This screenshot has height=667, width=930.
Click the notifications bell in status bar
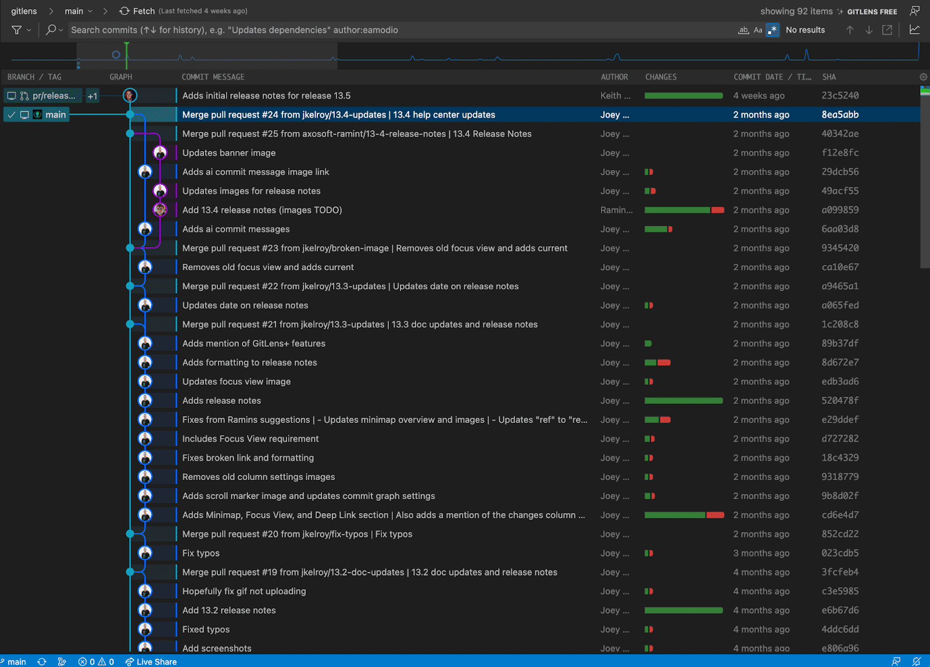click(x=917, y=661)
